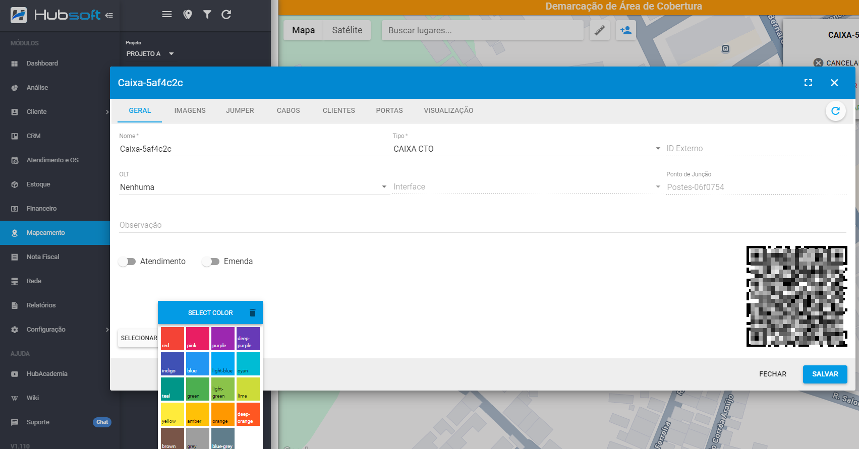Click the SELECIONAR color button
Viewport: 859px width, 449px height.
point(138,338)
